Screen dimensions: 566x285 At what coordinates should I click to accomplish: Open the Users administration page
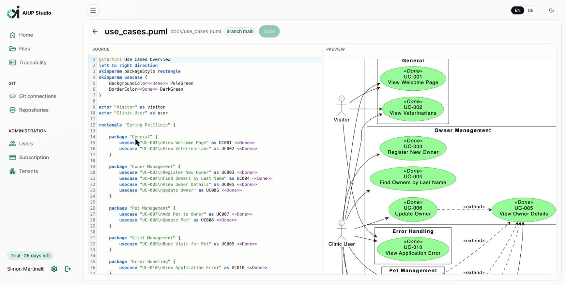[26, 144]
